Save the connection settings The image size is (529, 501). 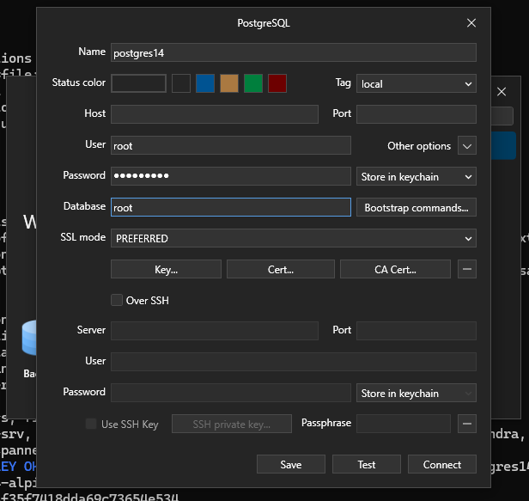pyautogui.click(x=291, y=465)
